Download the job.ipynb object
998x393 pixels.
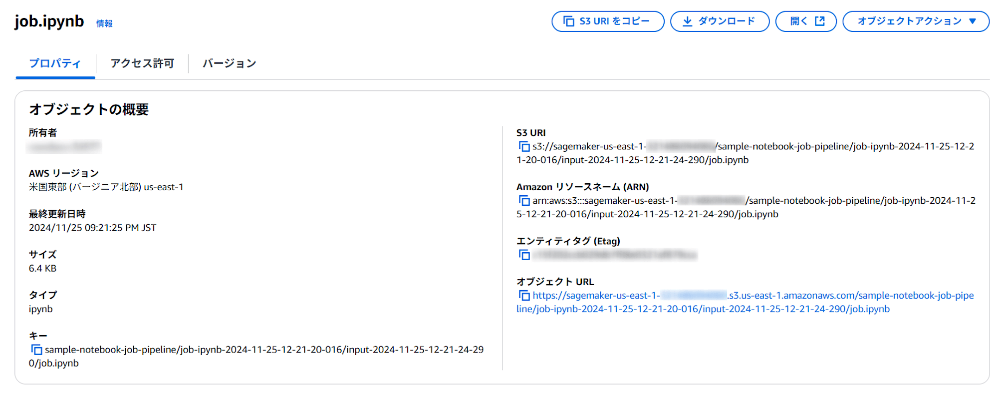pos(720,21)
